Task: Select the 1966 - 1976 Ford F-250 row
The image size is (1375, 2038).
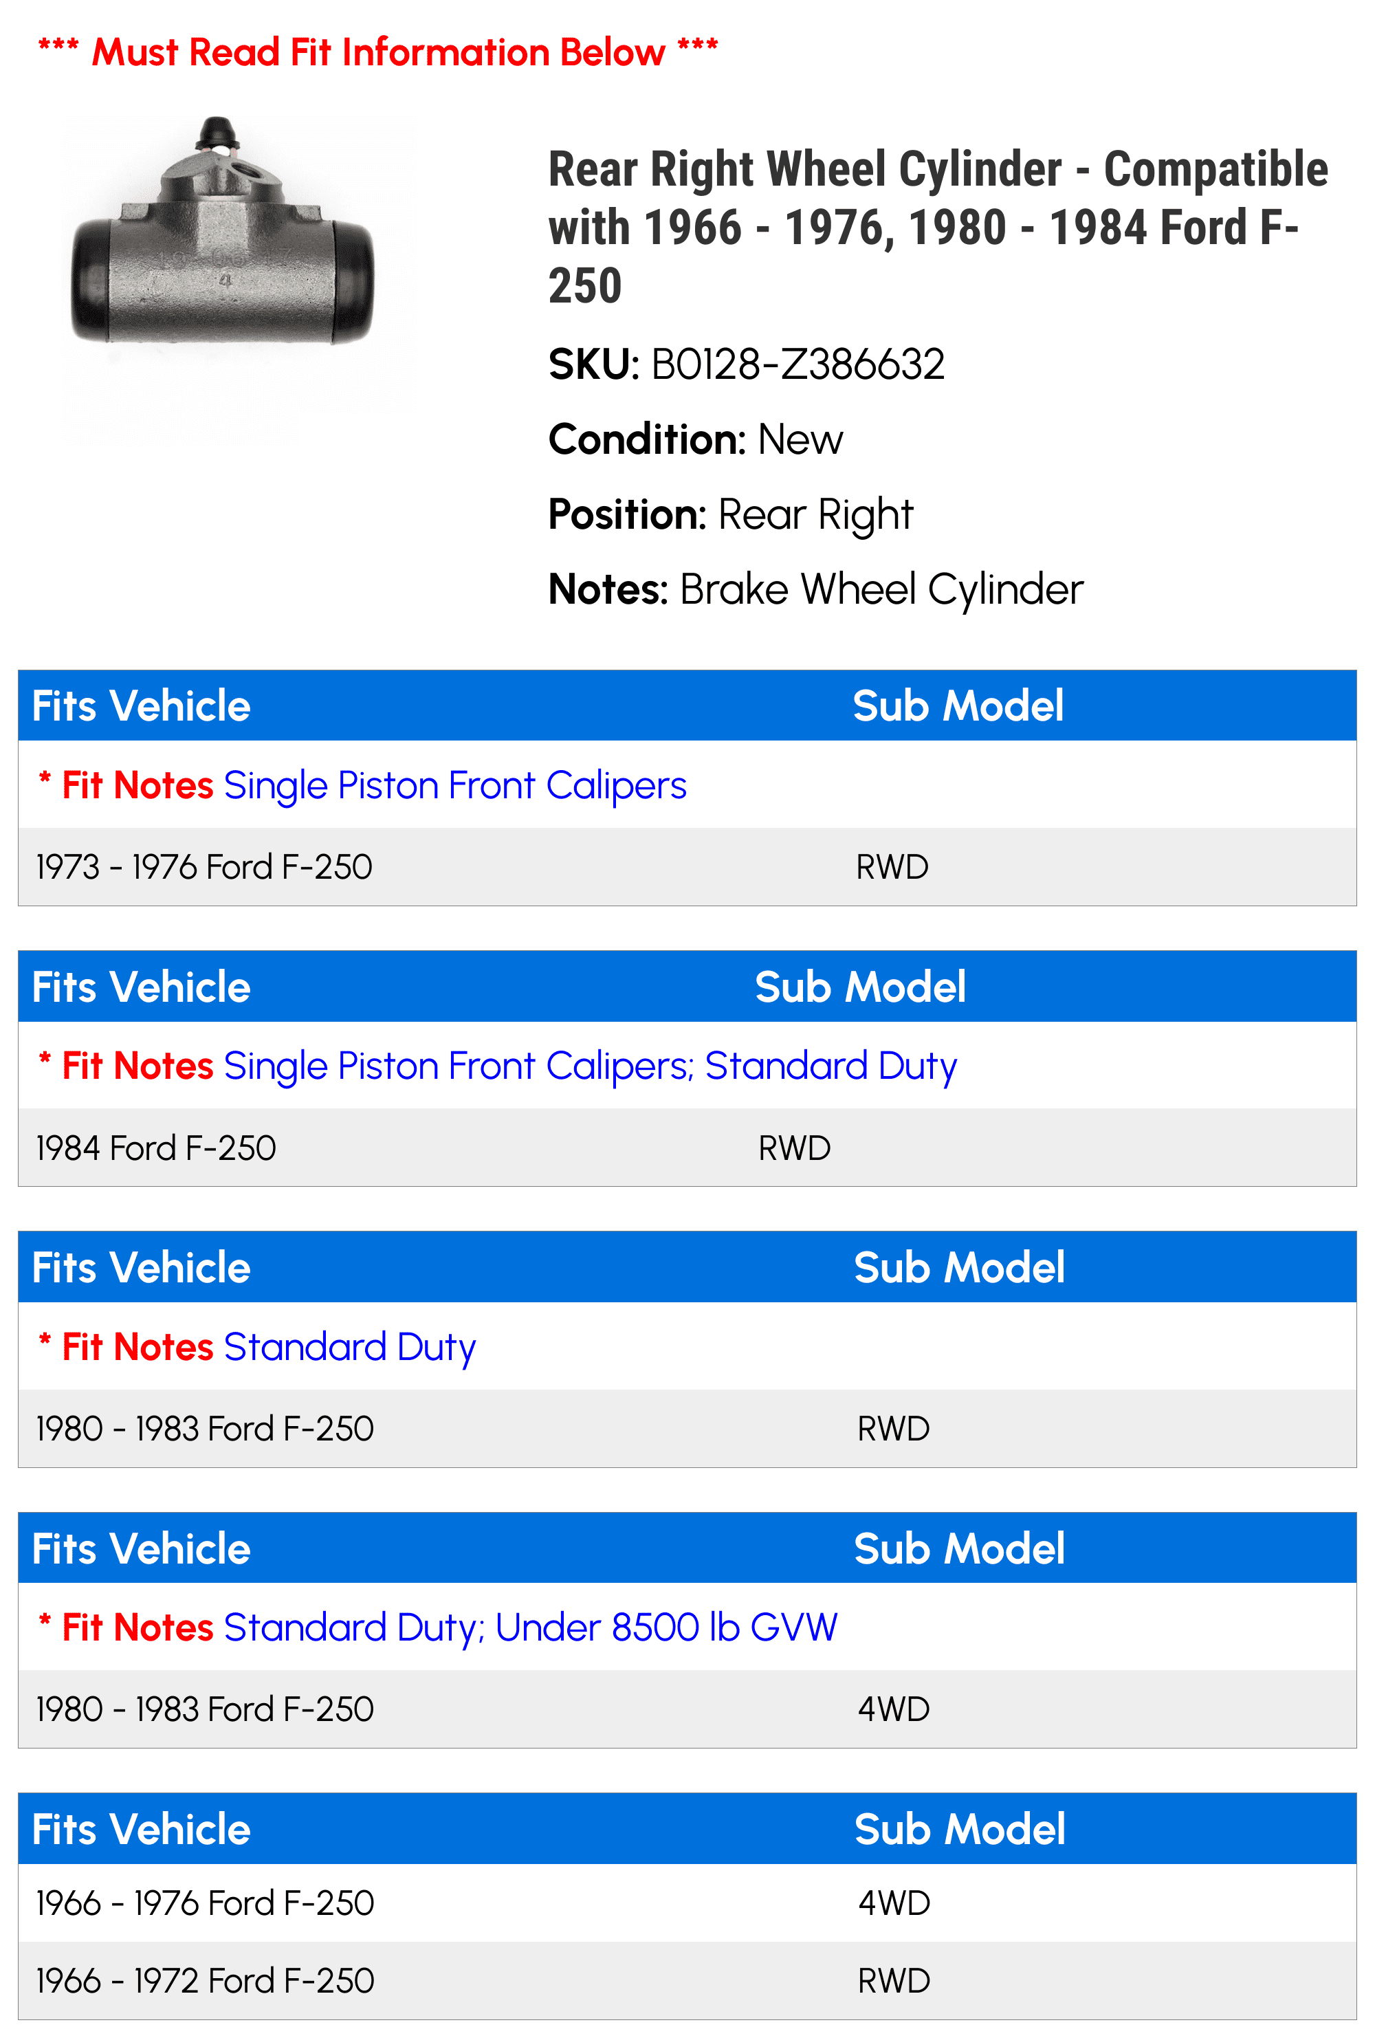Action: click(x=204, y=1904)
